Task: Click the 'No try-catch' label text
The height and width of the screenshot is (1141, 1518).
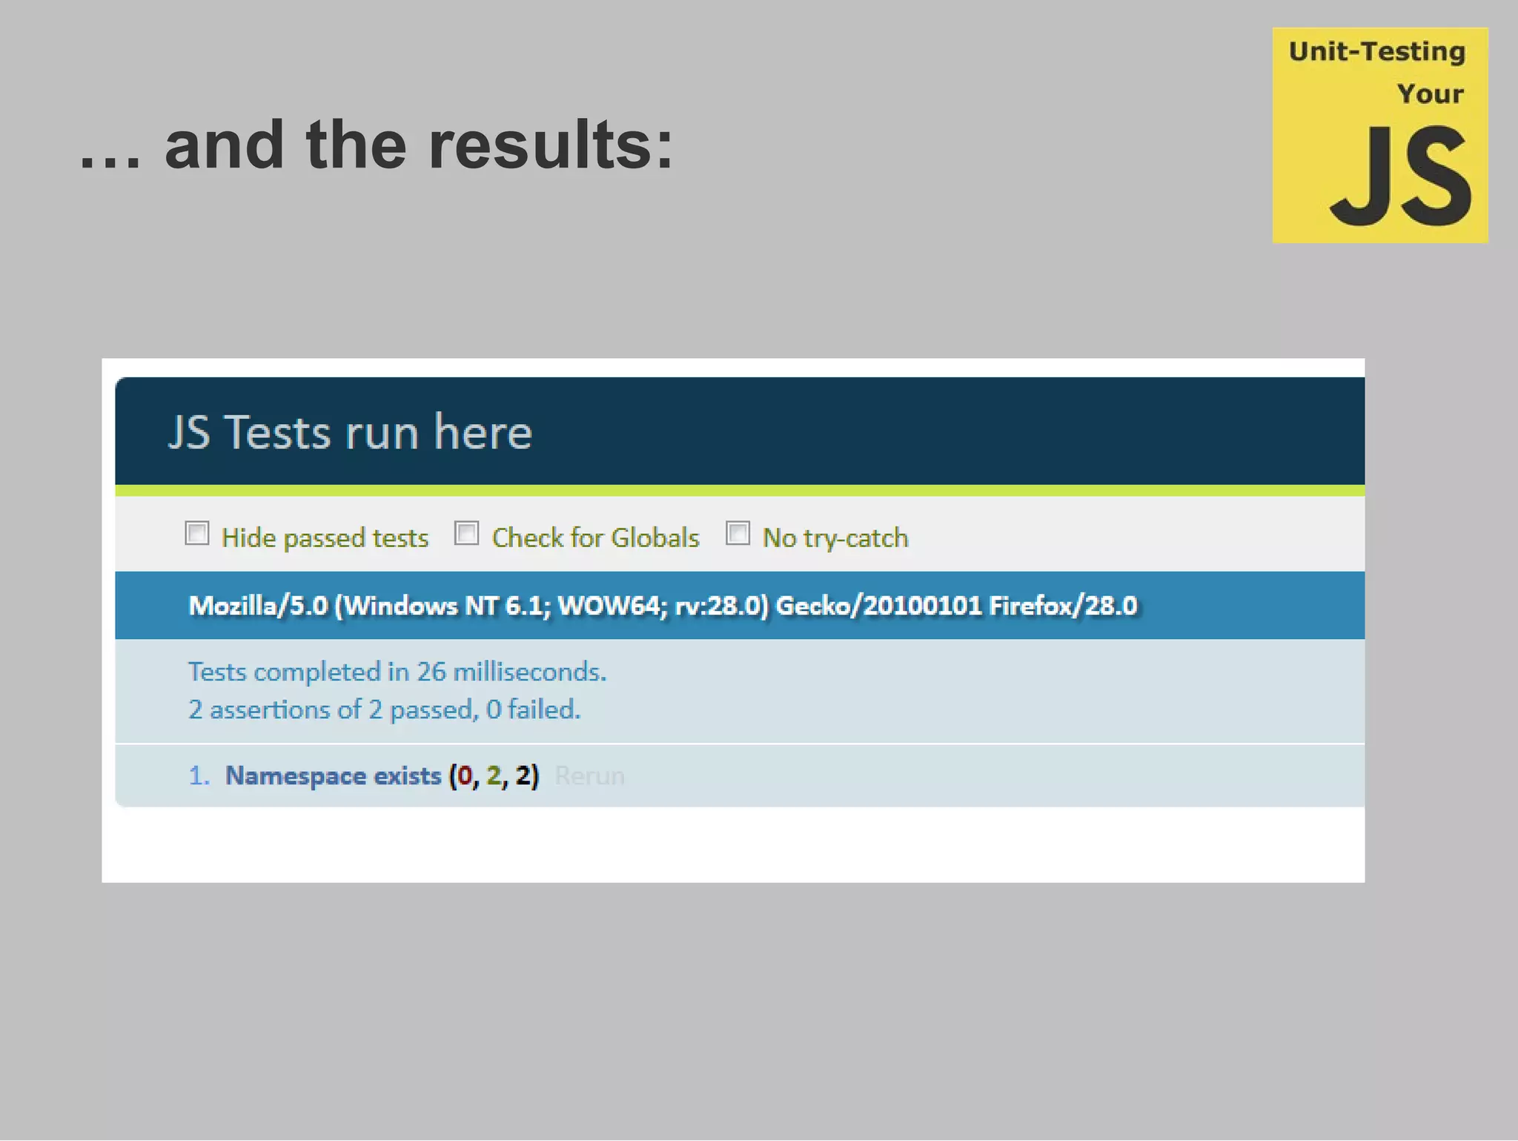Action: pyautogui.click(x=835, y=538)
